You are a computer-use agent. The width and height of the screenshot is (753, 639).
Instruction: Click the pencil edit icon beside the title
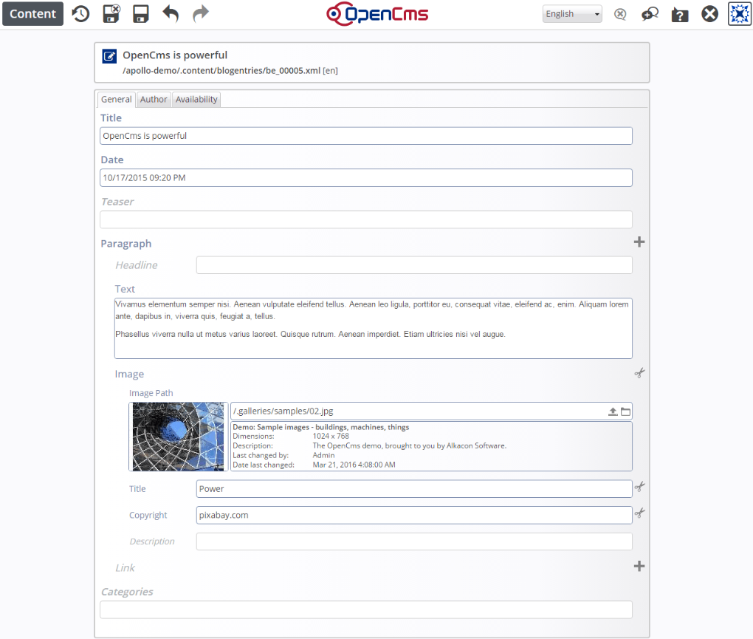pos(109,55)
